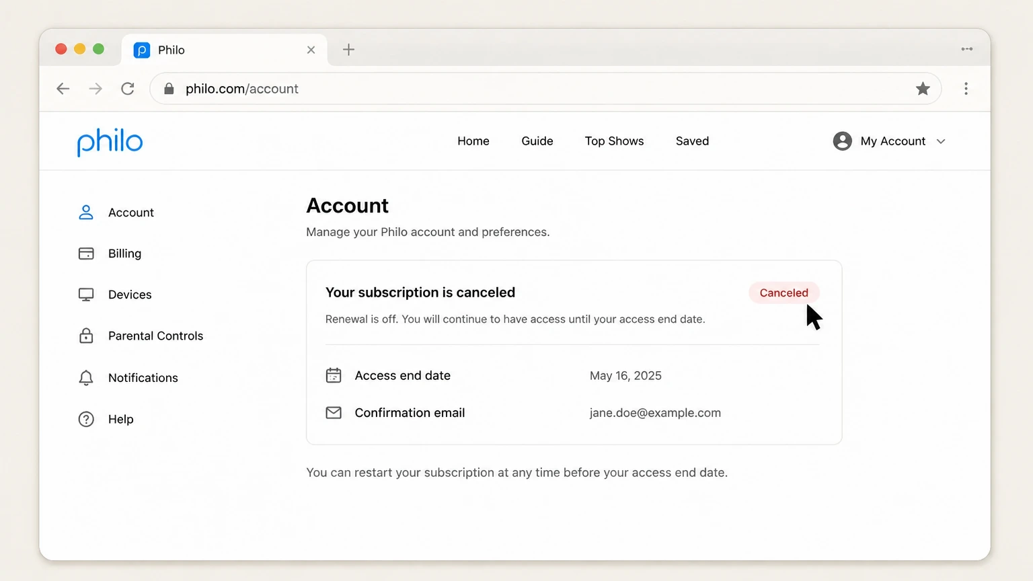Click the My Account avatar icon
Viewport: 1033px width, 581px height.
click(842, 141)
